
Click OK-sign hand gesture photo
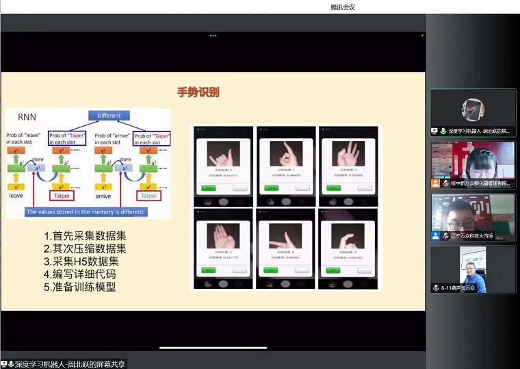click(x=348, y=153)
